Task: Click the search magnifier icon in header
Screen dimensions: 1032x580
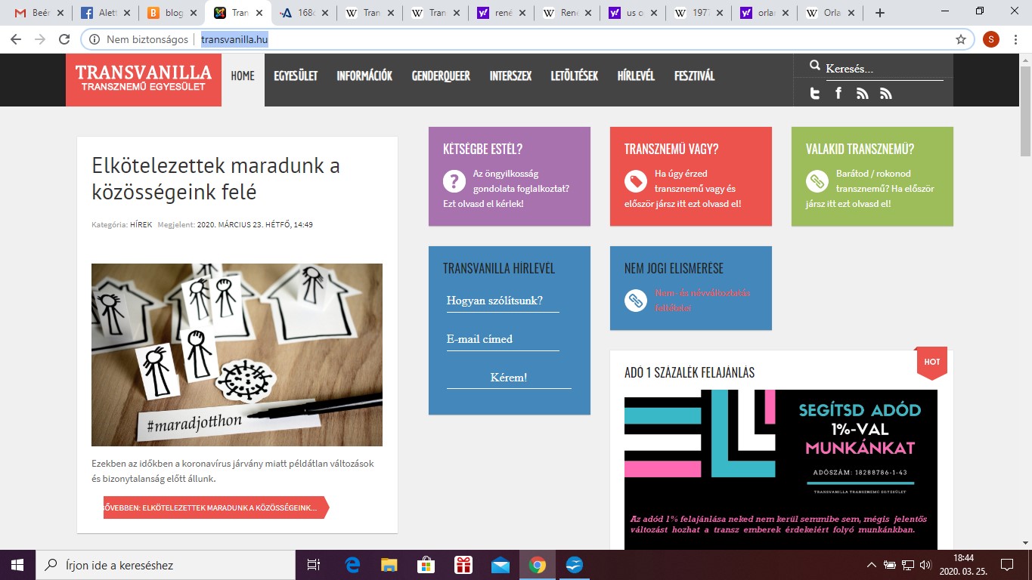Action: pos(815,66)
